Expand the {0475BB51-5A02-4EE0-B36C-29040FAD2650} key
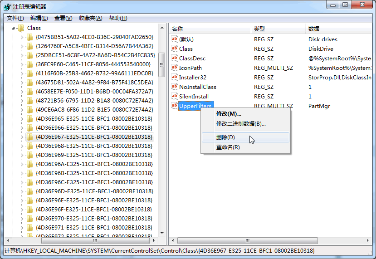 coord(22,37)
